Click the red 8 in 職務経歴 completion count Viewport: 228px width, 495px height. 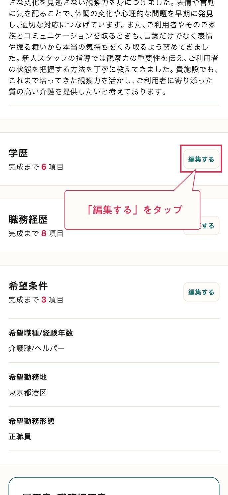click(44, 234)
